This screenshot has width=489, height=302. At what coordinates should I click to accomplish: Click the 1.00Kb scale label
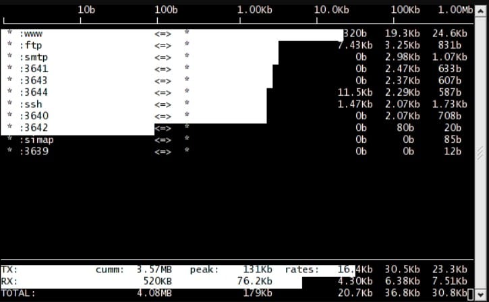[255, 10]
